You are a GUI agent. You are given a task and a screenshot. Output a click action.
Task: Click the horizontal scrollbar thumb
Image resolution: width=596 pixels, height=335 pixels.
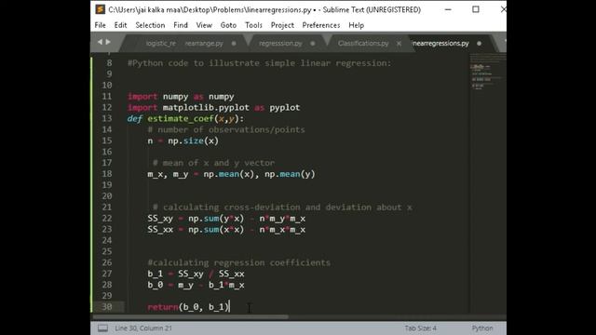tap(190, 317)
